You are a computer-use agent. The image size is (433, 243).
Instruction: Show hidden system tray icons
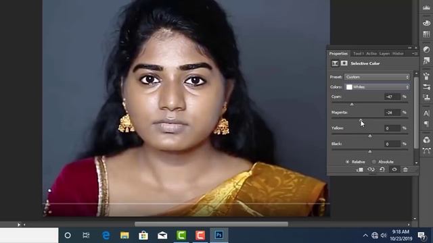[365, 236]
